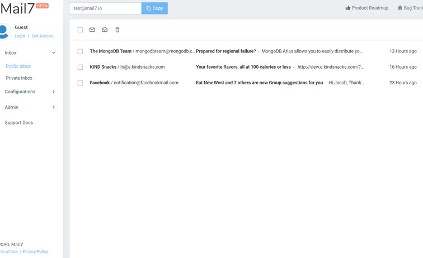423x258 pixels.
Task: Click the Guest username label
Action: pos(21,27)
